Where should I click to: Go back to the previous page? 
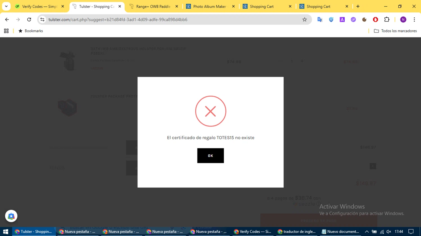pos(7,19)
